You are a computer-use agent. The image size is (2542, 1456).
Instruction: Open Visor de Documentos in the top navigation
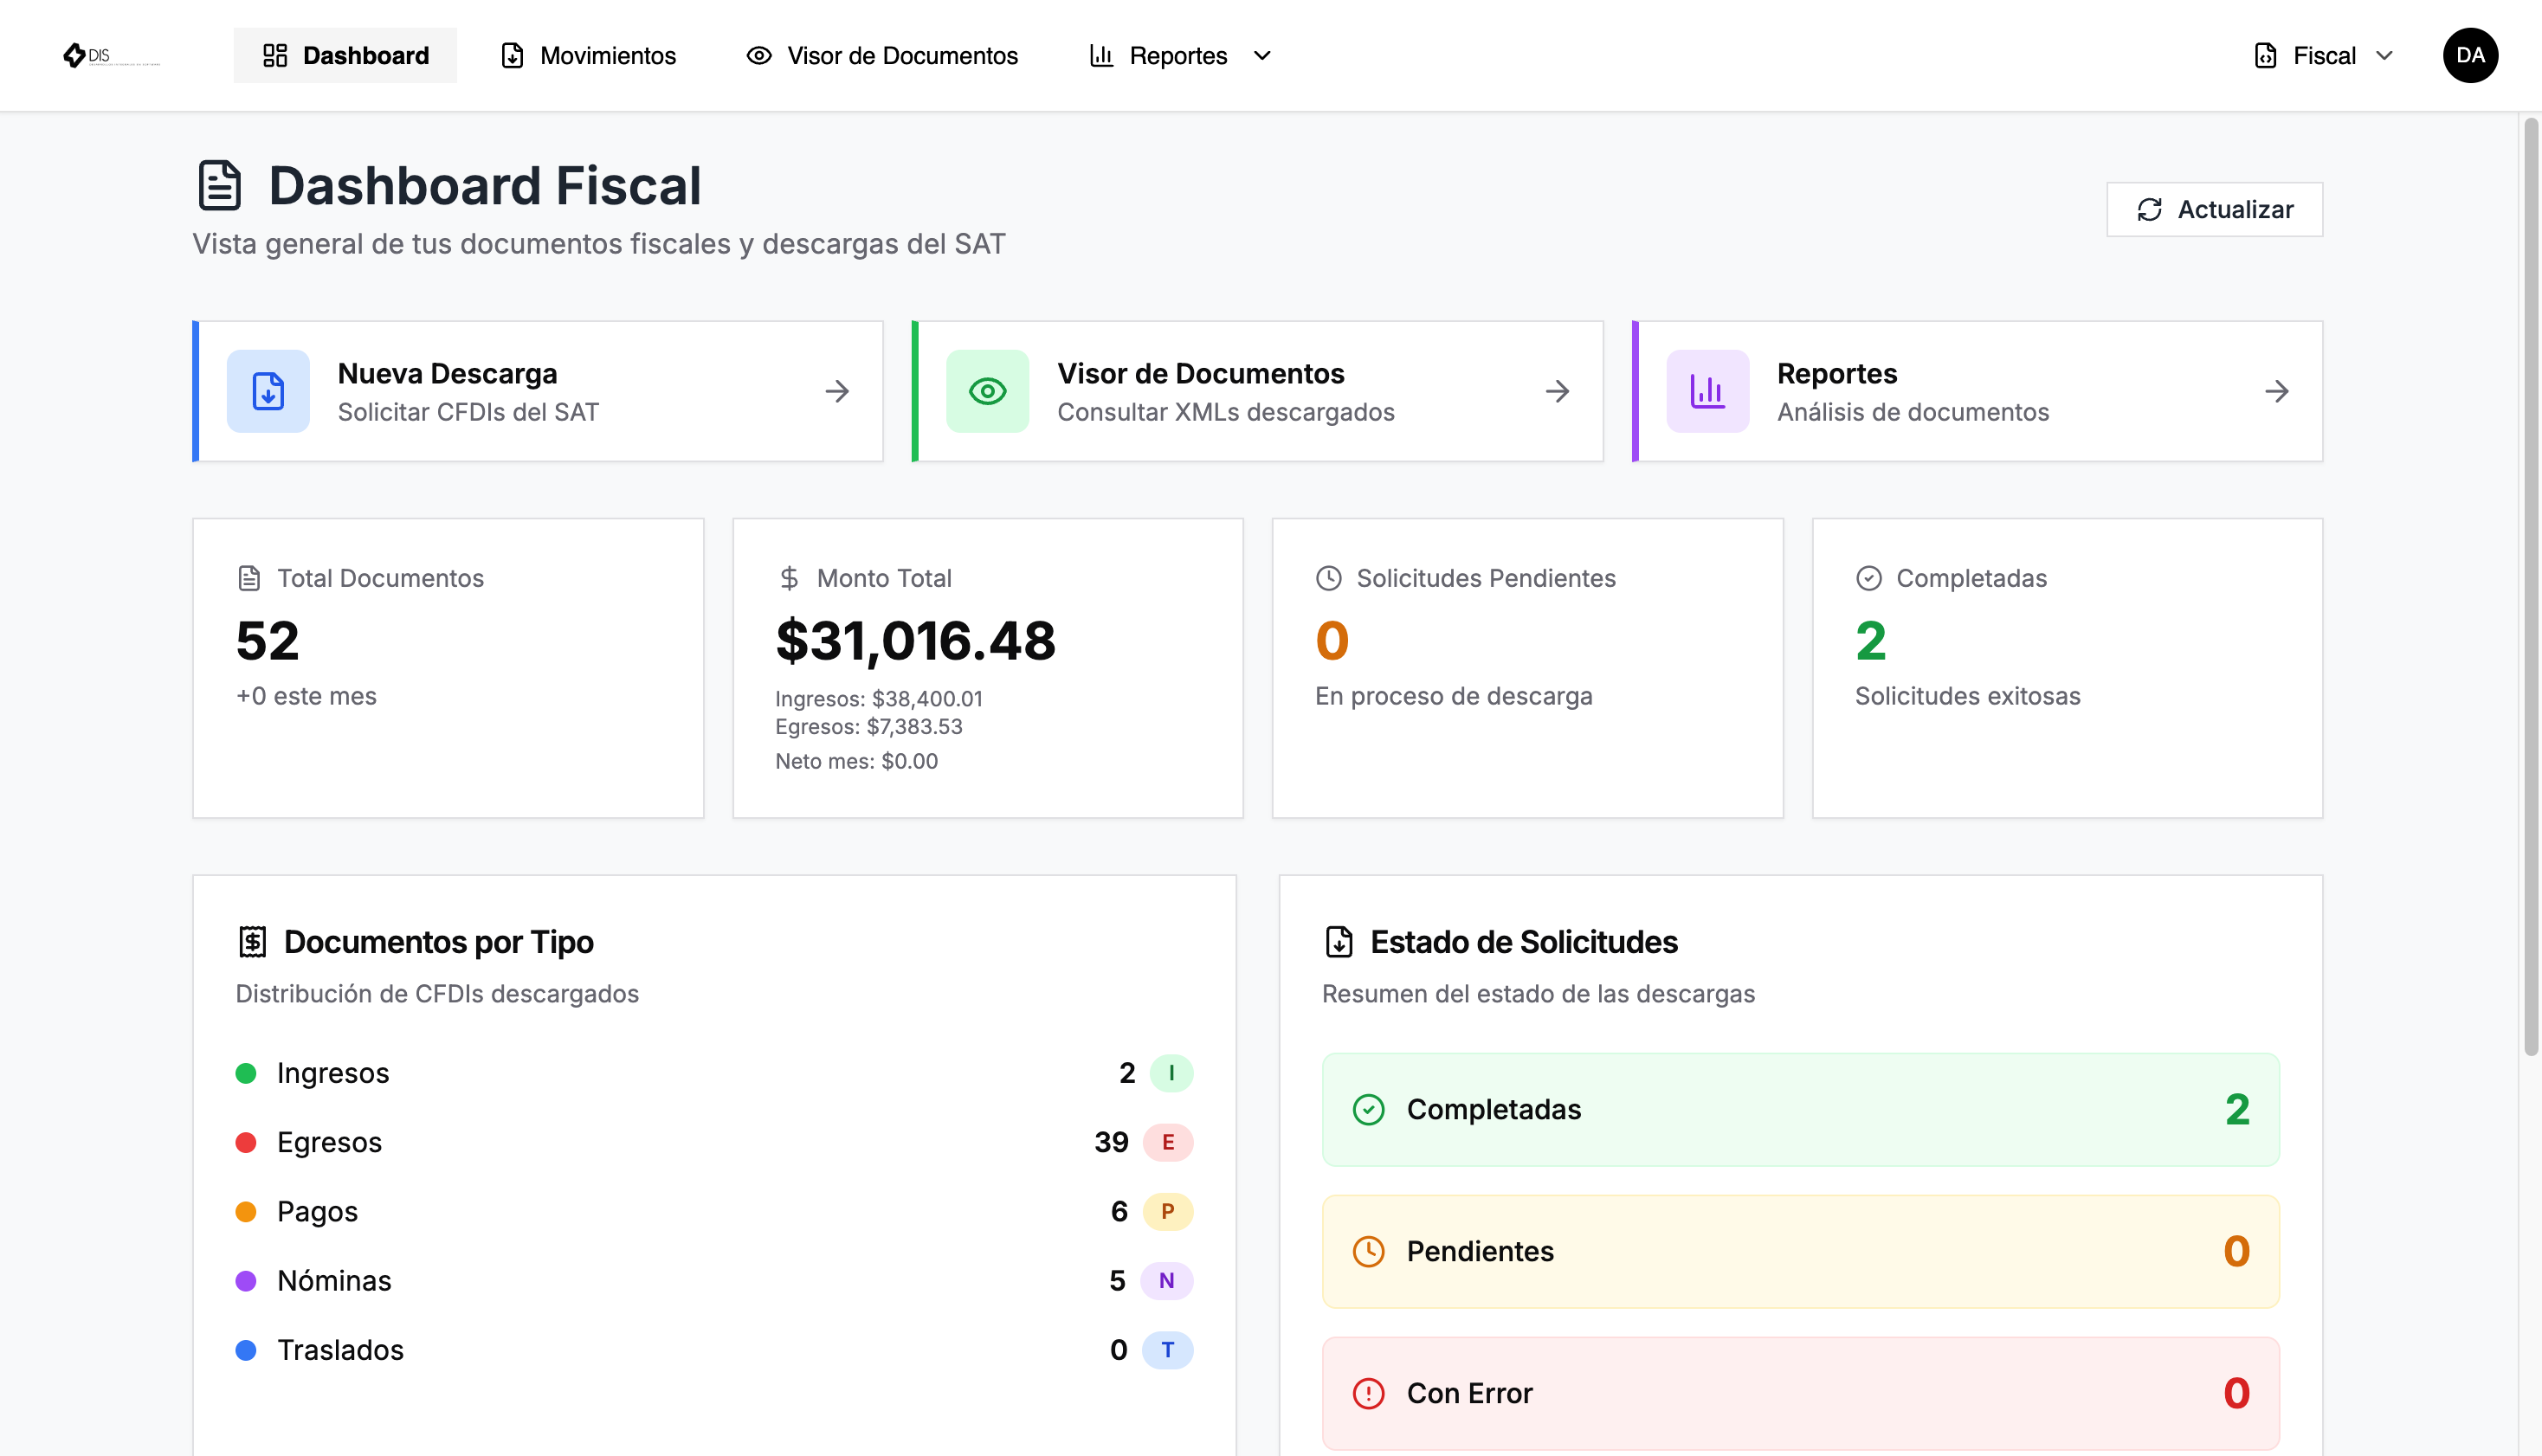[x=882, y=55]
